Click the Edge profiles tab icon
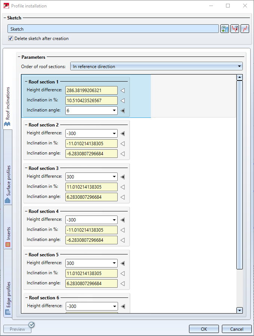This screenshot has width=254, height=336. [8, 312]
